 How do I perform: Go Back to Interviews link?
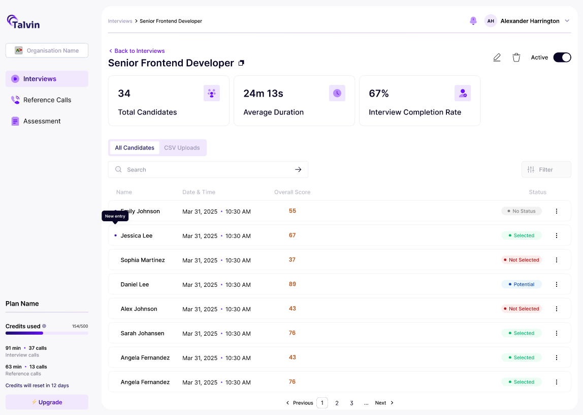[x=137, y=51]
